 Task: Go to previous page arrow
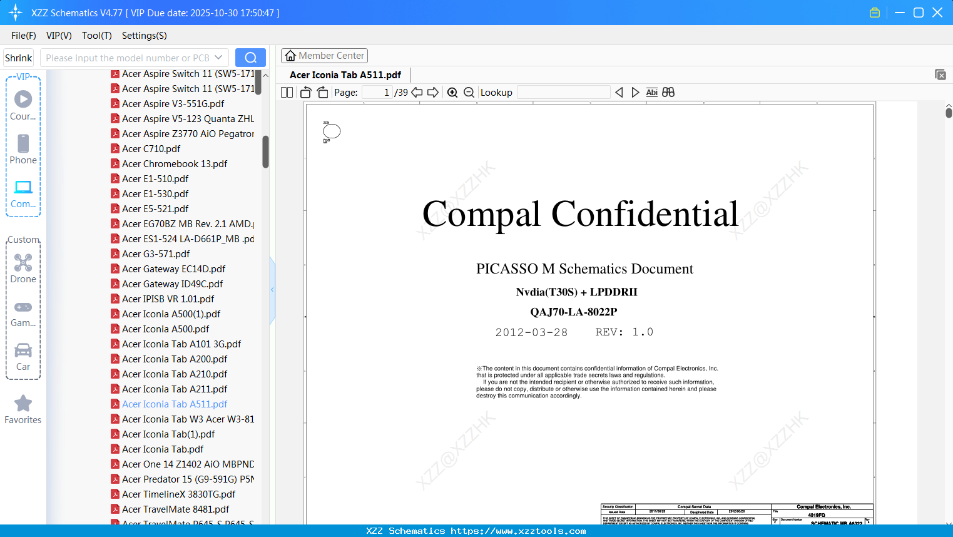tap(417, 93)
